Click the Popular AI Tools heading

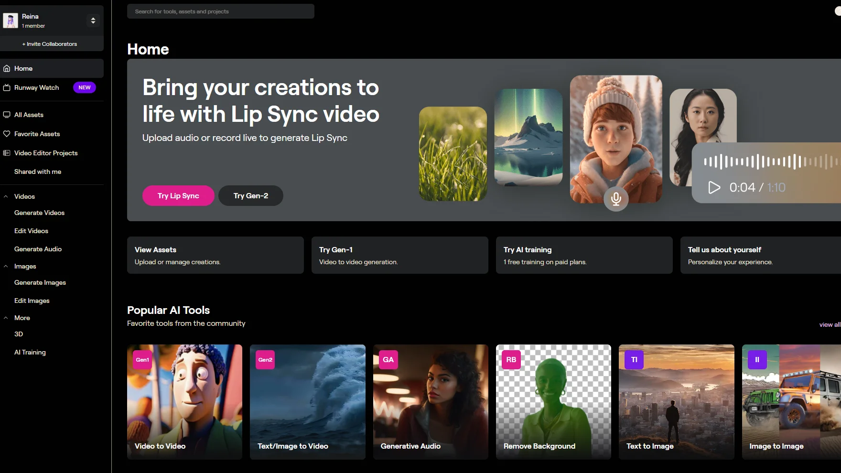point(168,310)
